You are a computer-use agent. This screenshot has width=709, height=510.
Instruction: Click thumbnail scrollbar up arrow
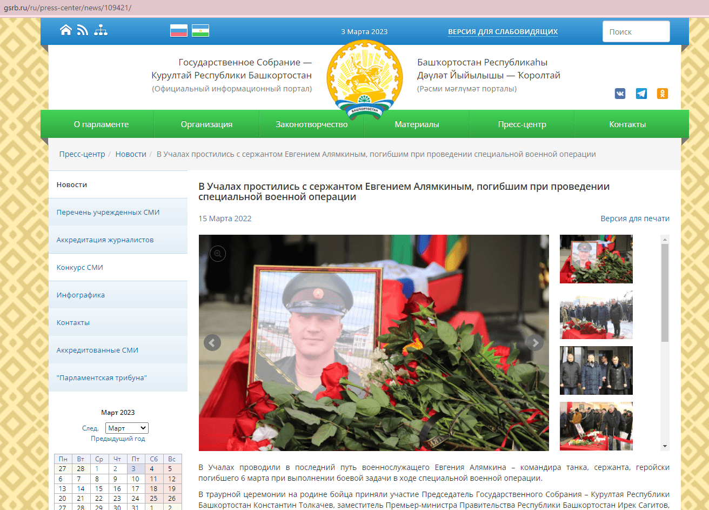(665, 239)
